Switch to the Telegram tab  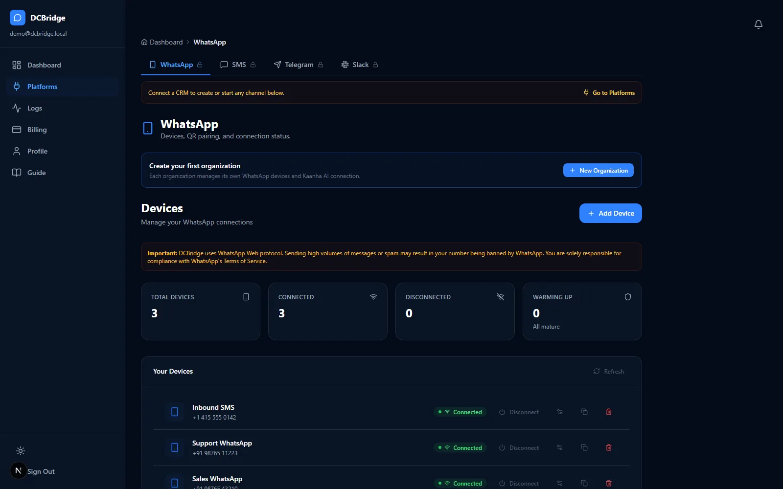[x=299, y=65]
